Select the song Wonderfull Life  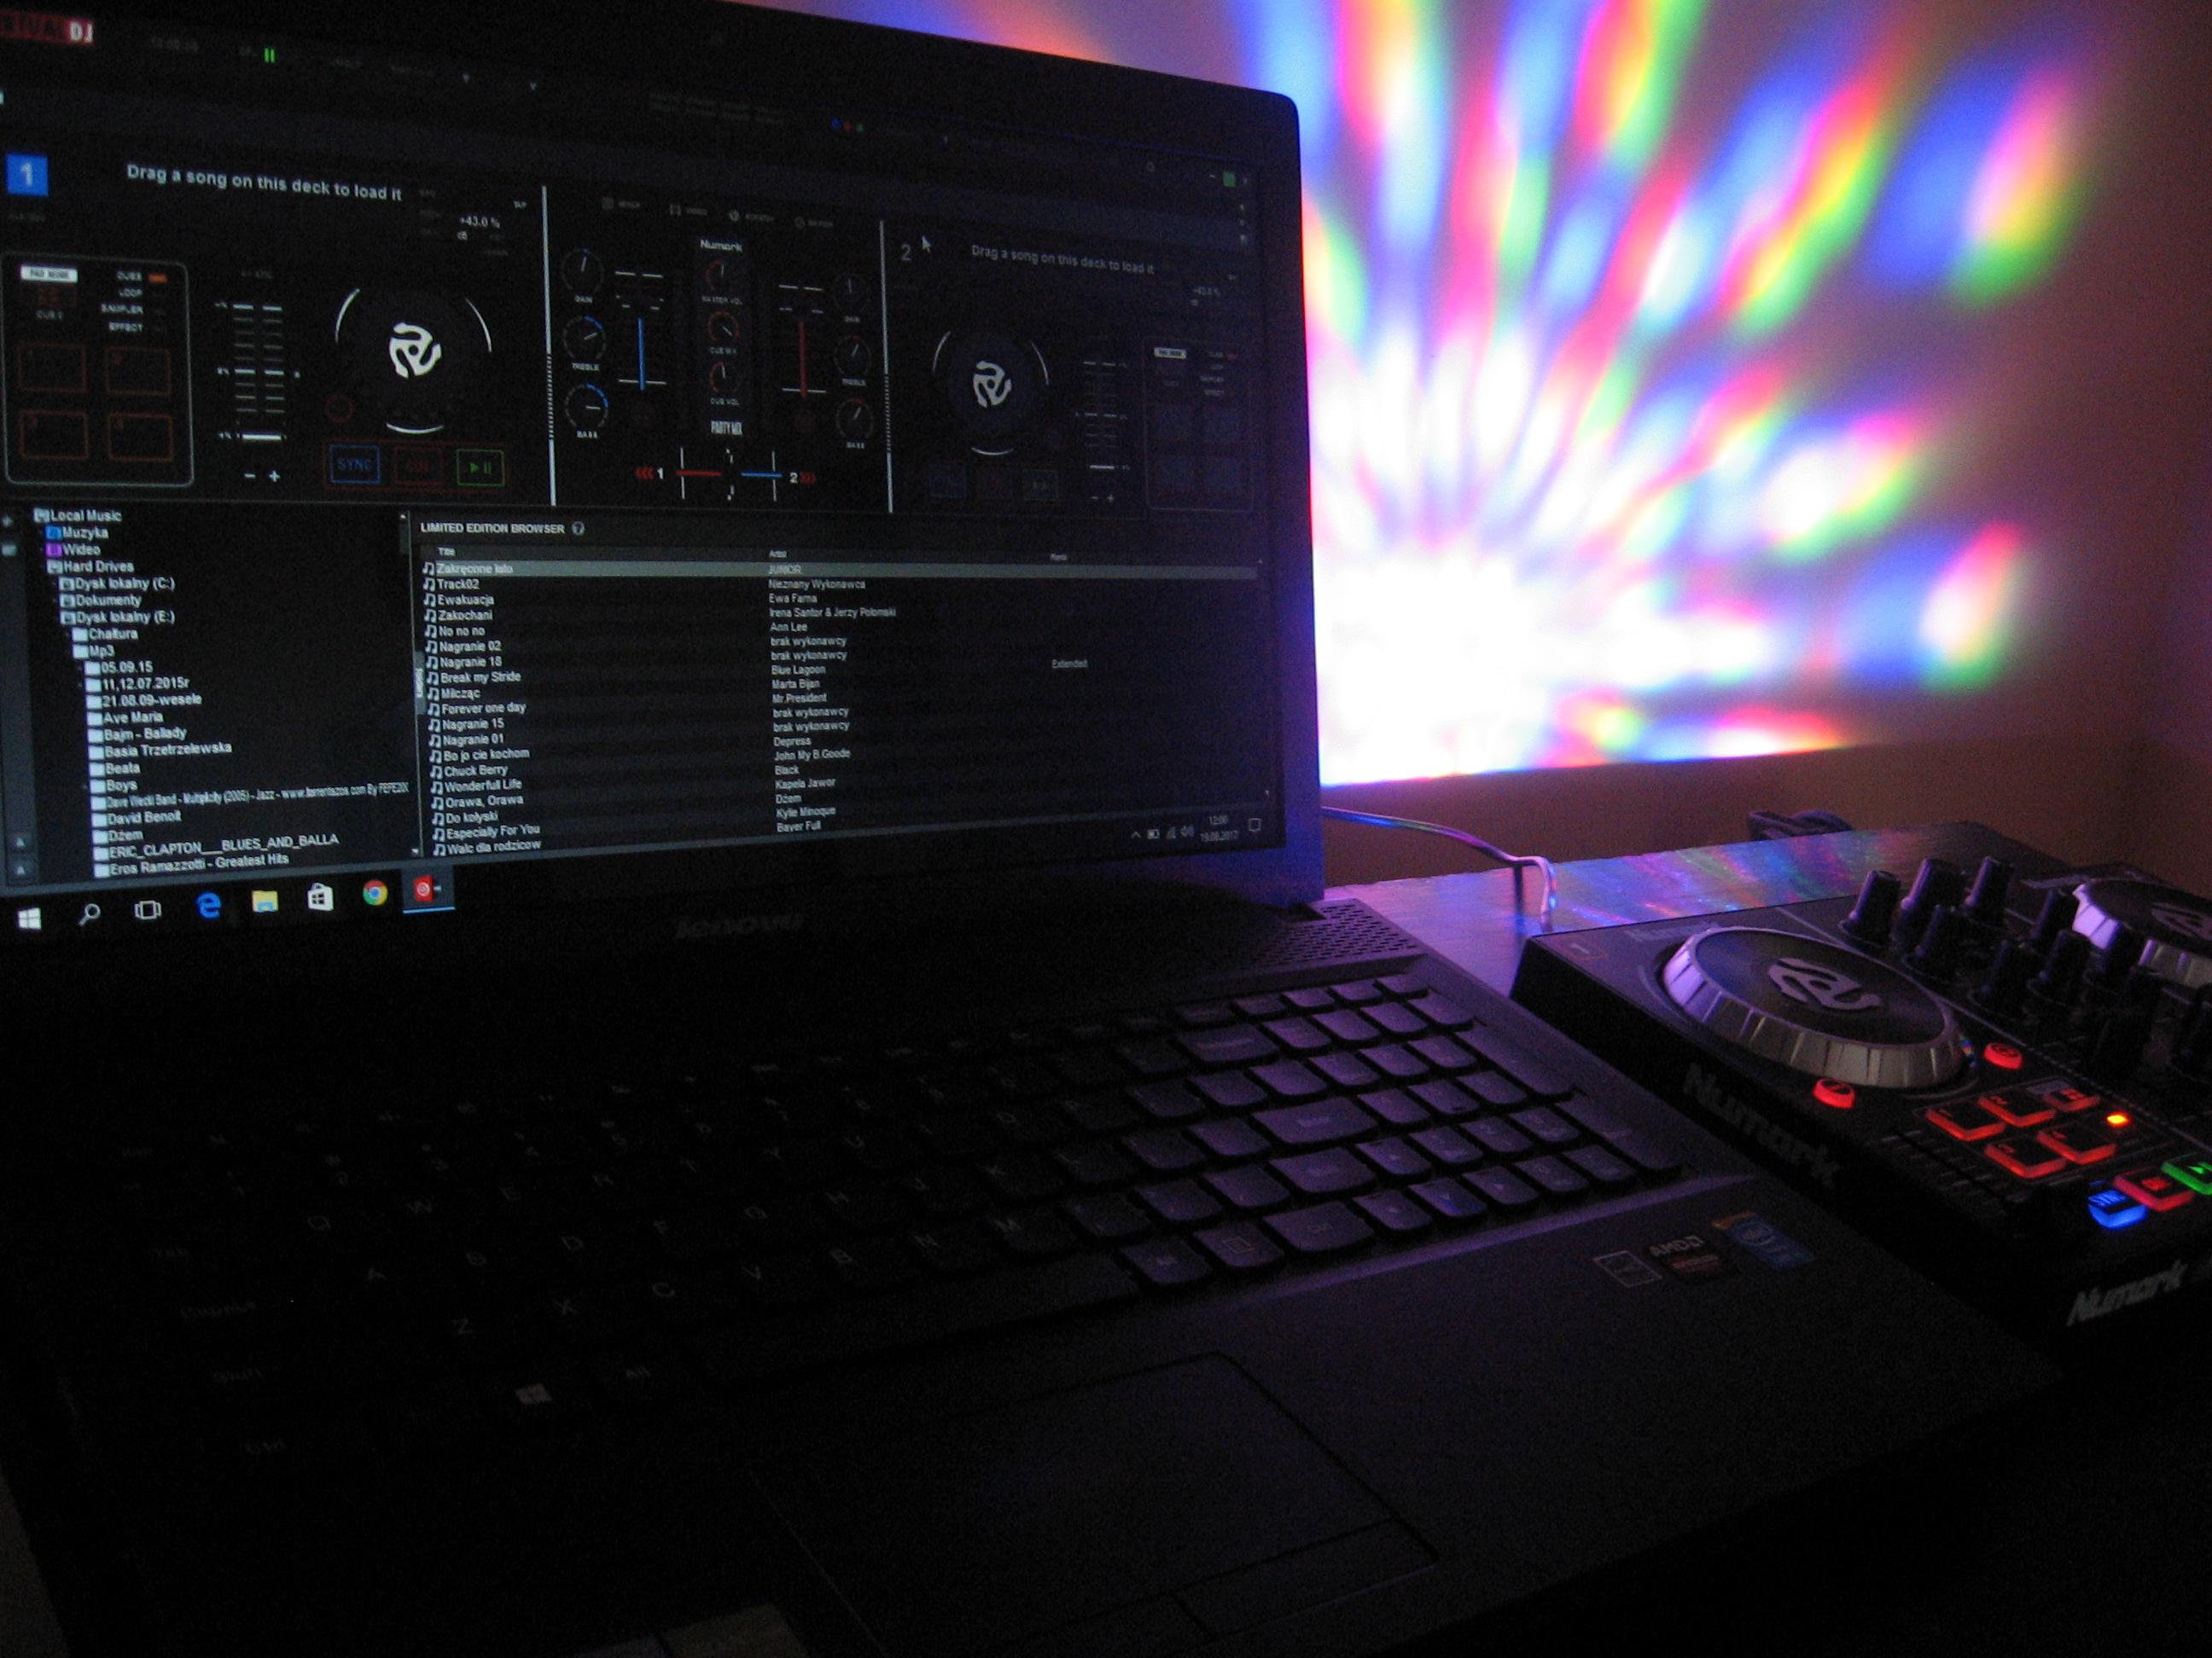pyautogui.click(x=484, y=786)
